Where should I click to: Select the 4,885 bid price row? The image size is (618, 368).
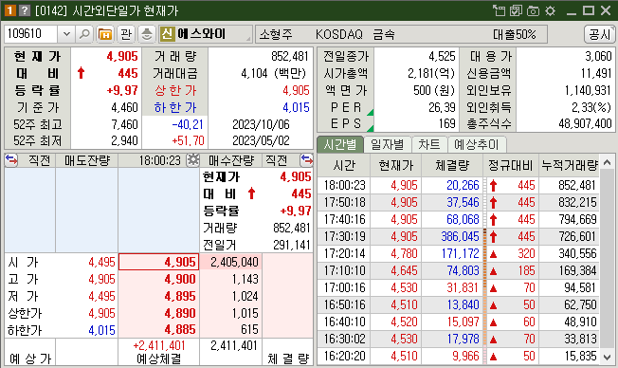[x=159, y=329]
